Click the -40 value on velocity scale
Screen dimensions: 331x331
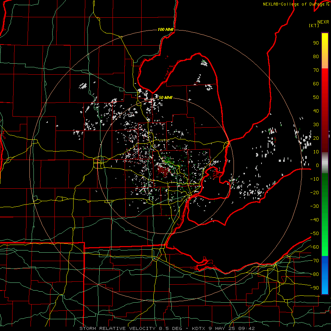coord(314,220)
